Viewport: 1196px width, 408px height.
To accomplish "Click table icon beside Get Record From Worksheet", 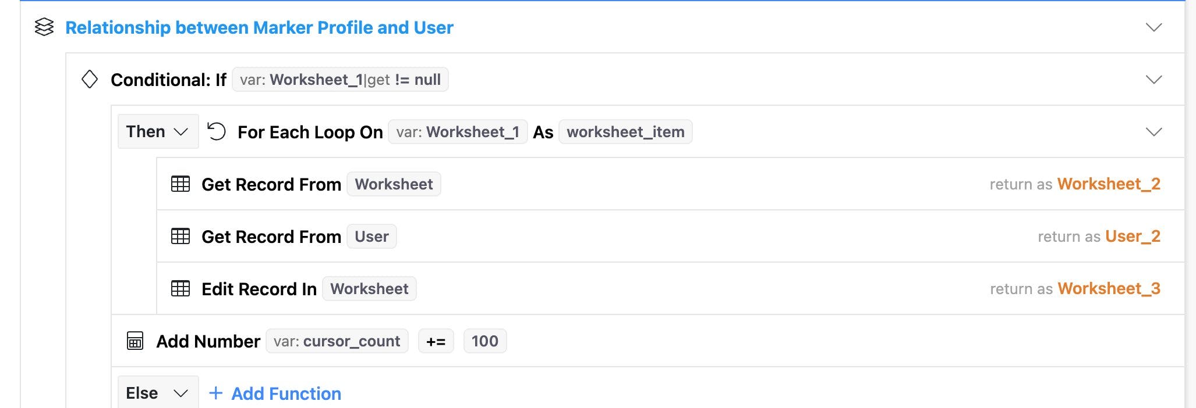I will (x=181, y=184).
